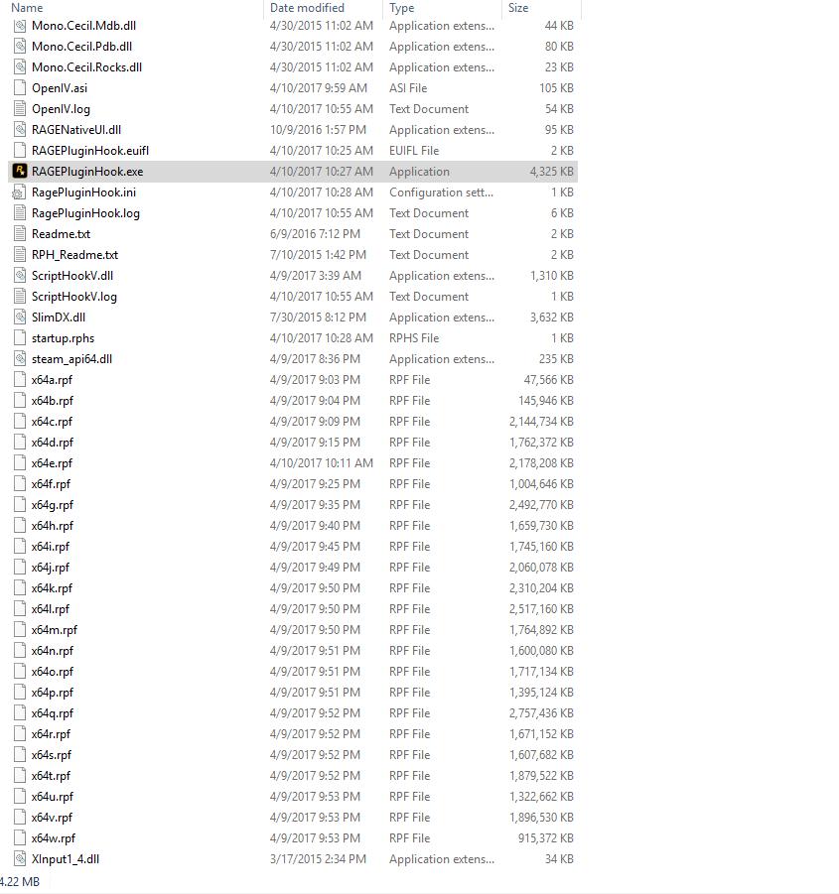This screenshot has height=894, width=839.
Task: Select file name x64f.rpf
Action: 51,484
